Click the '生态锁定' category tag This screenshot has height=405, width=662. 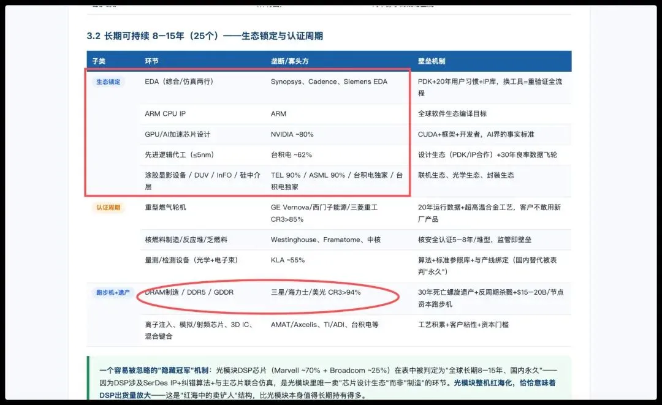click(108, 82)
